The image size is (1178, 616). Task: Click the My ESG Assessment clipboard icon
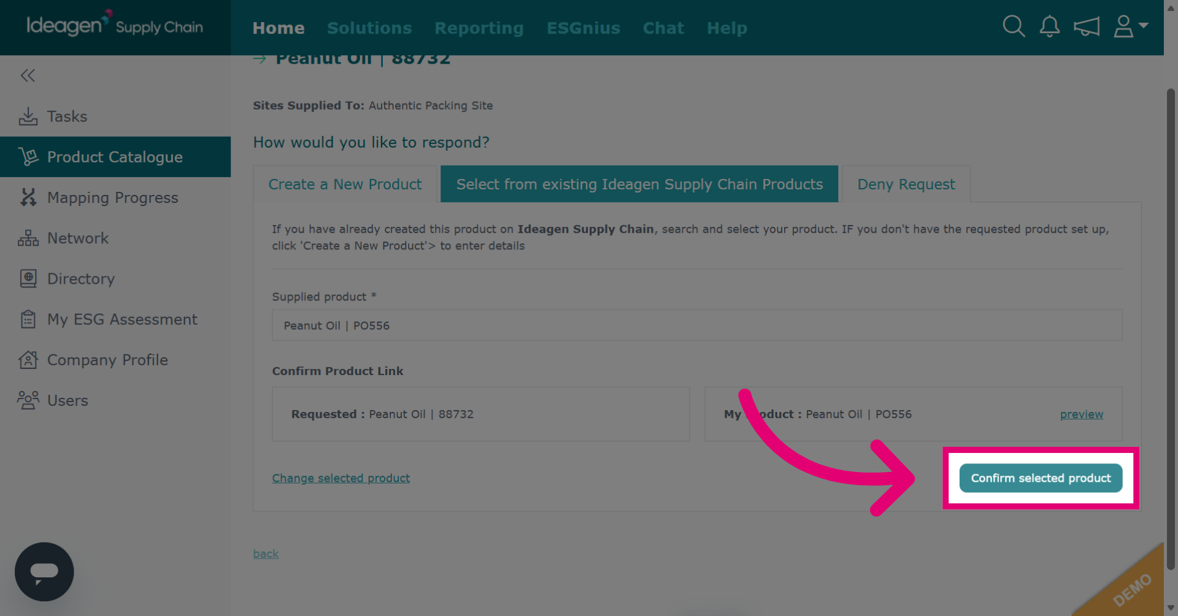28,319
